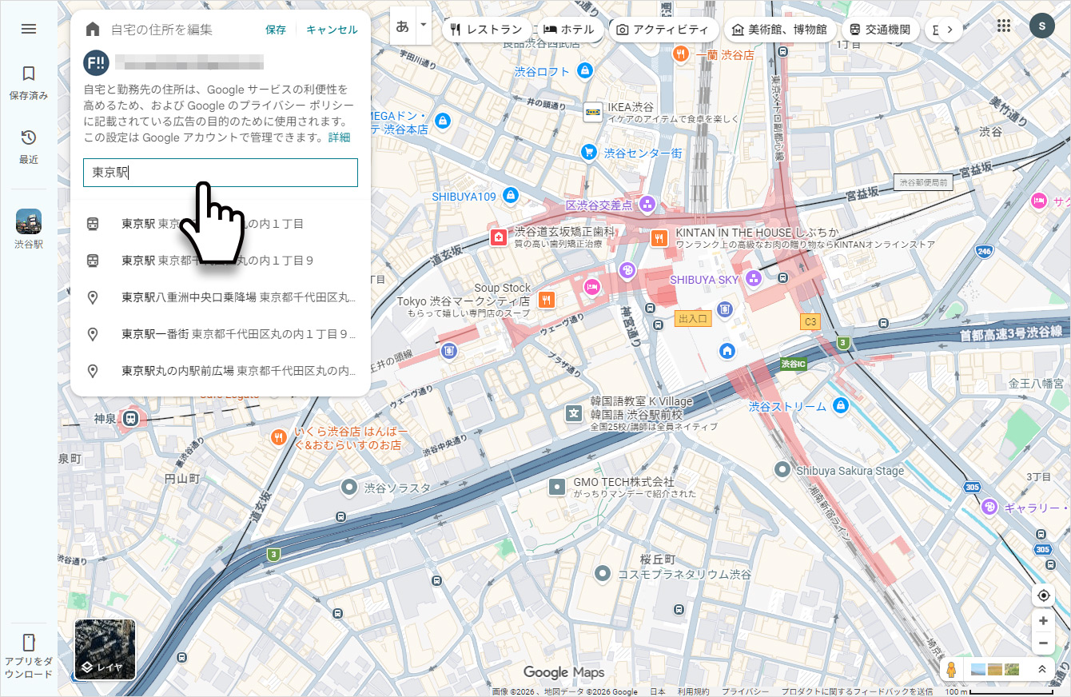Click Save to store home address
Screen dimensions: 1071x697
[x=276, y=30]
